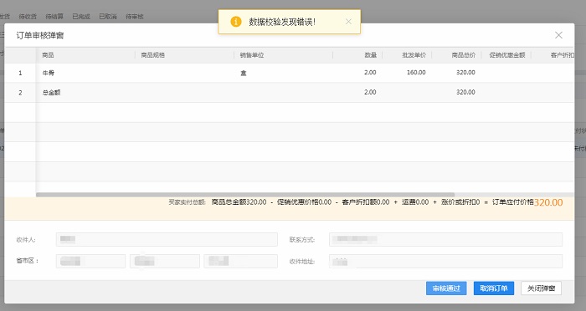Click the 联系方式 input field
Screen dimensions: 586x311
pyautogui.click(x=445, y=239)
